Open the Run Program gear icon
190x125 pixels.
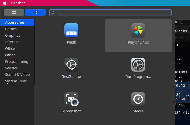[x=138, y=65]
